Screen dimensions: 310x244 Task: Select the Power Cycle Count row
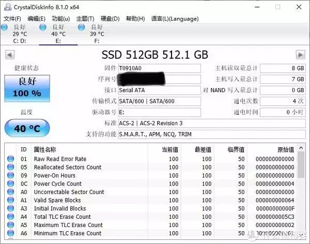tap(151, 184)
